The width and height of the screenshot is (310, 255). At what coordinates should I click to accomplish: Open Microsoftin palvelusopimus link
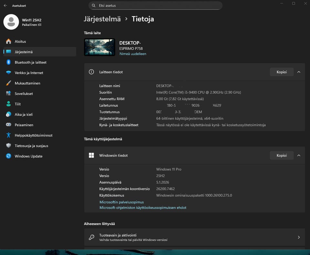click(x=122, y=202)
